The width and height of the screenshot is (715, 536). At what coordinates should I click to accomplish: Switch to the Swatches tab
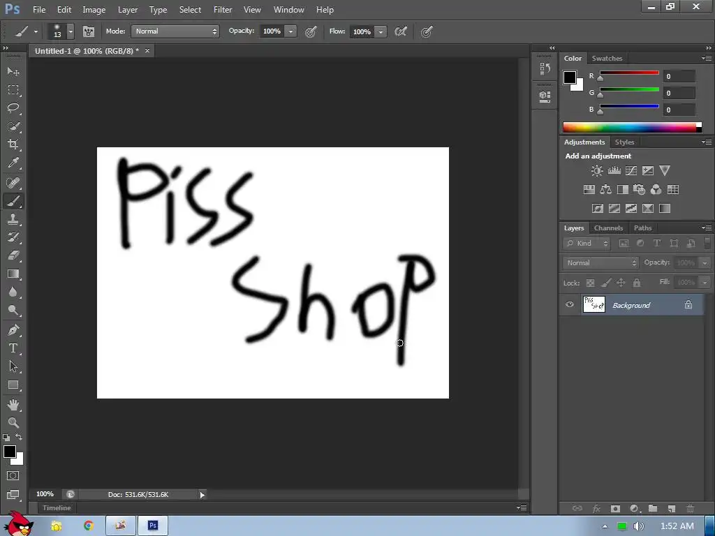coord(607,59)
